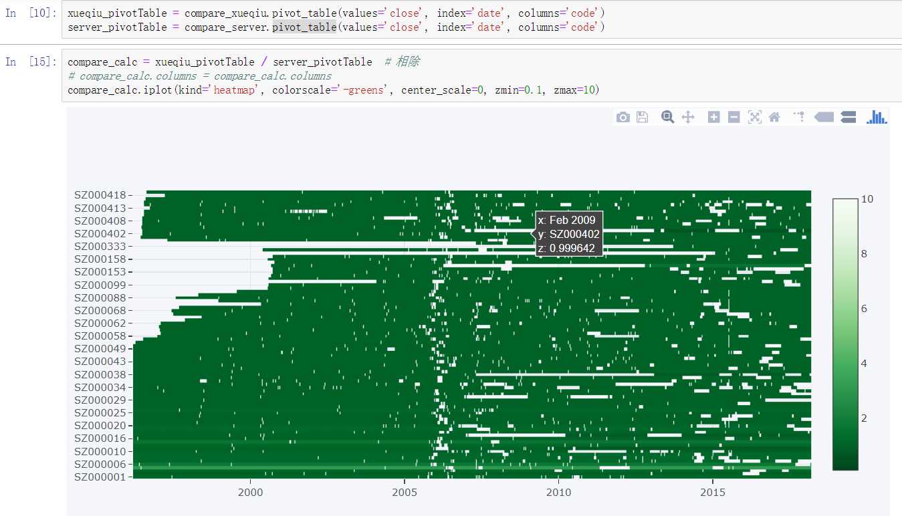Click the heatmap color scale bar
Viewport: 902px width, 516px height.
844,335
